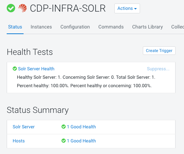Click the 'Percent healthy: 100.00%' text line
The image size is (184, 154).
pyautogui.click(x=84, y=86)
